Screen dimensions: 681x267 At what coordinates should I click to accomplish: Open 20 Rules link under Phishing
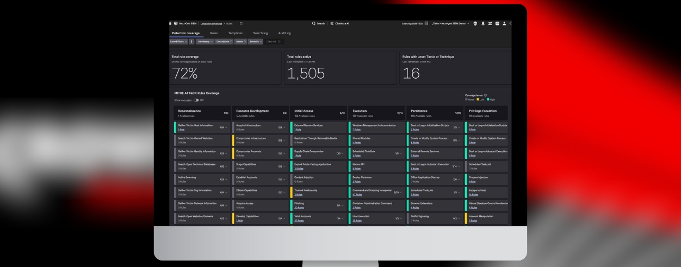tap(299, 207)
